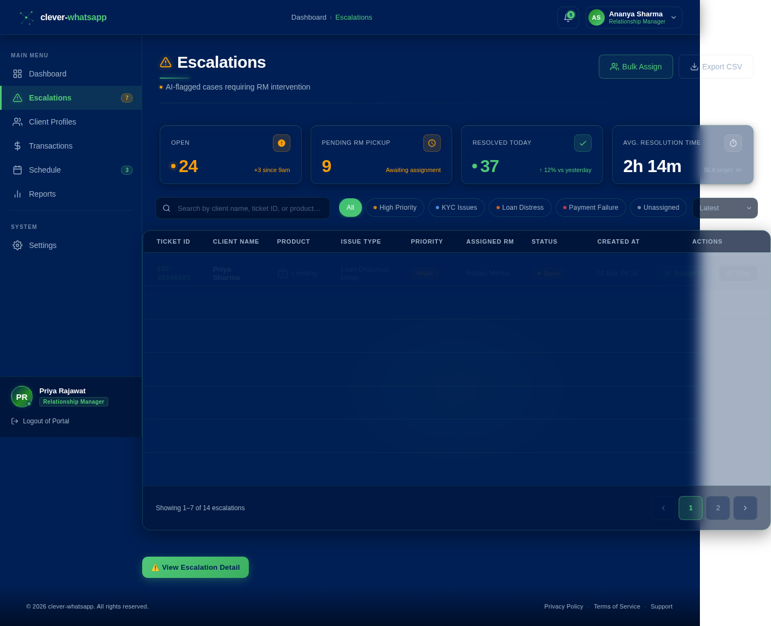Toggle the KYC Issues filter chip
Screen dimensions: 771x626
(456, 208)
